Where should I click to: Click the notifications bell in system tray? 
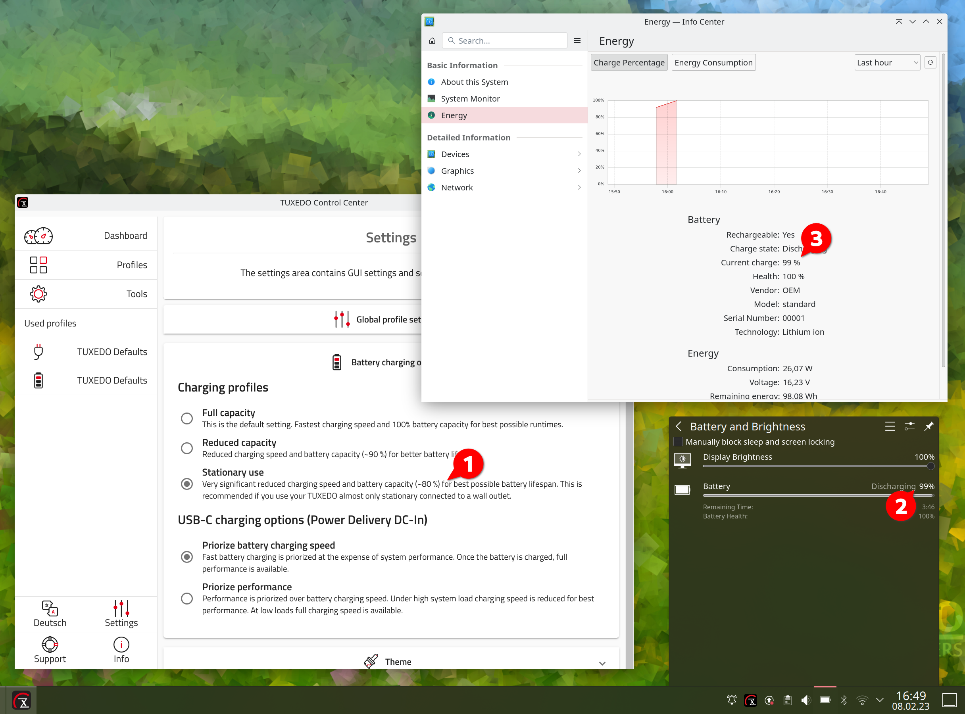point(732,700)
